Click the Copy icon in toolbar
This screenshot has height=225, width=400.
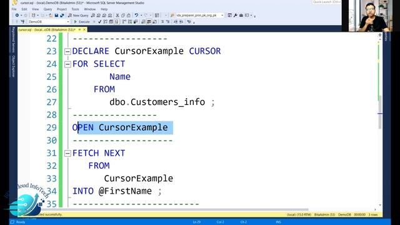(123, 15)
